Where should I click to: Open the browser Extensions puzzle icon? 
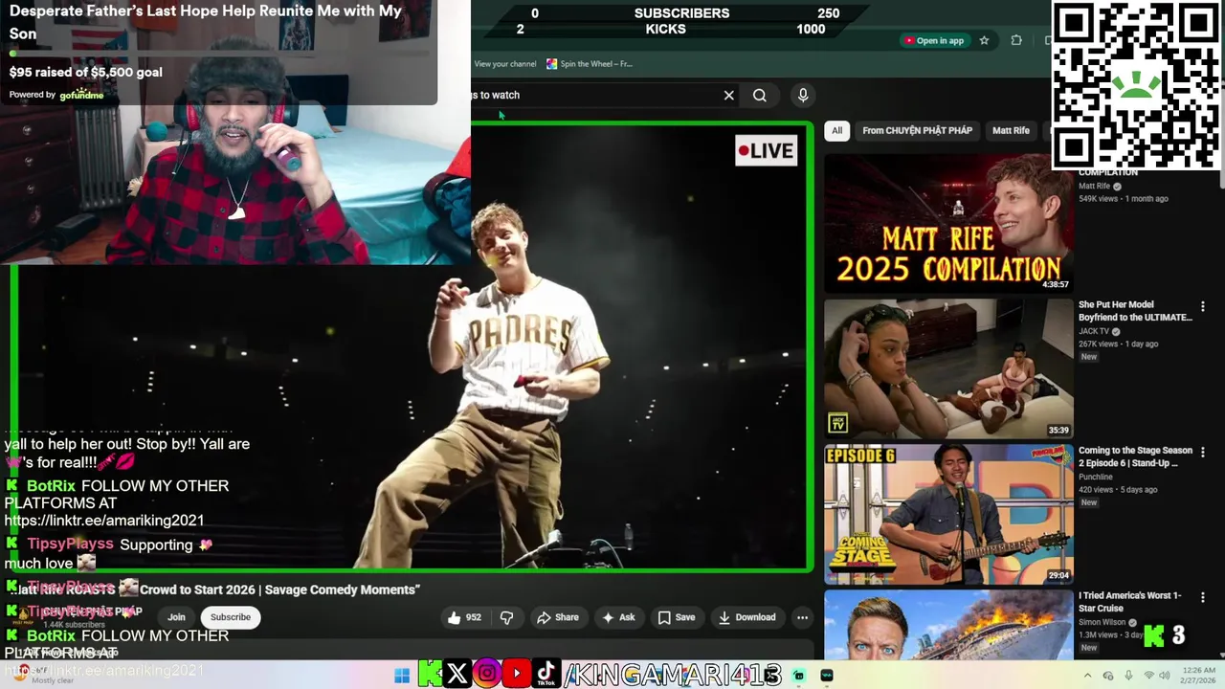[x=1016, y=40]
